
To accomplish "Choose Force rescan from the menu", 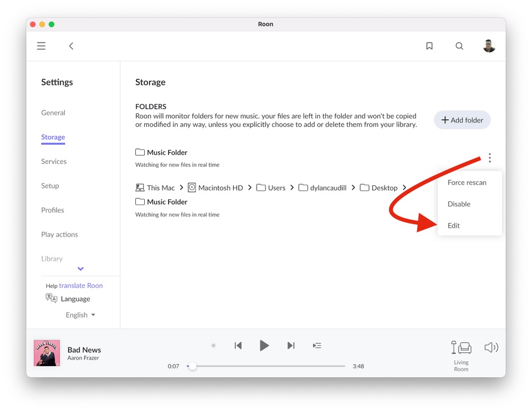I will click(x=467, y=182).
